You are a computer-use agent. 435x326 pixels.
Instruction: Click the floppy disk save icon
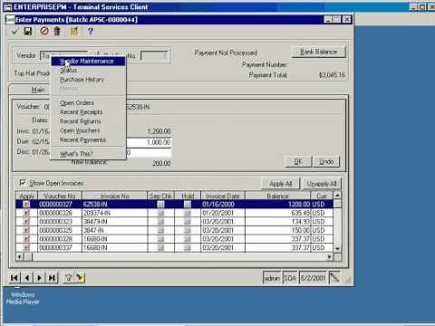[28, 31]
